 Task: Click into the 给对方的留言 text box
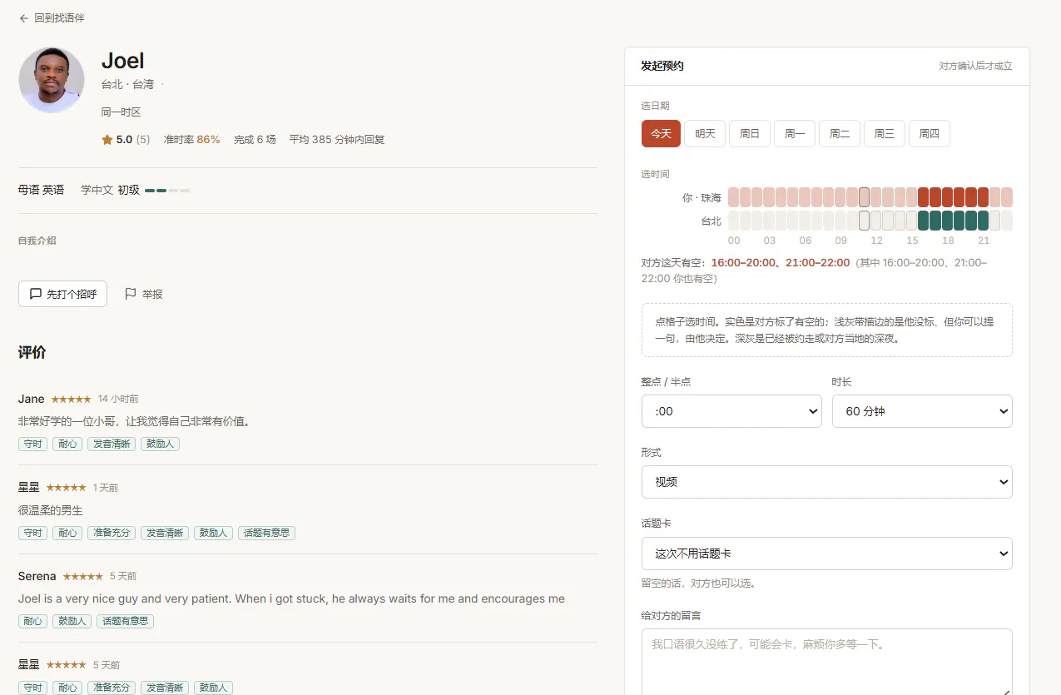(827, 662)
